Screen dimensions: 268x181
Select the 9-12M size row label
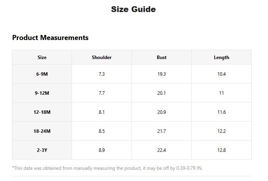pyautogui.click(x=42, y=93)
